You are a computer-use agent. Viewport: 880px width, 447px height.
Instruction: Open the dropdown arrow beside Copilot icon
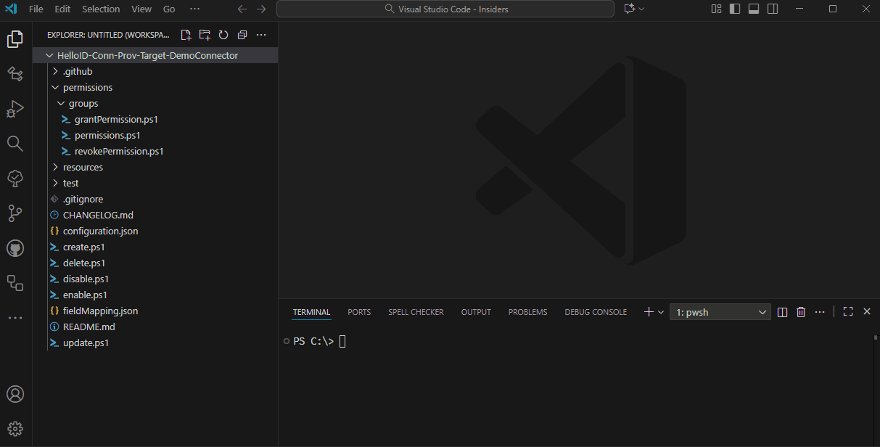[641, 9]
